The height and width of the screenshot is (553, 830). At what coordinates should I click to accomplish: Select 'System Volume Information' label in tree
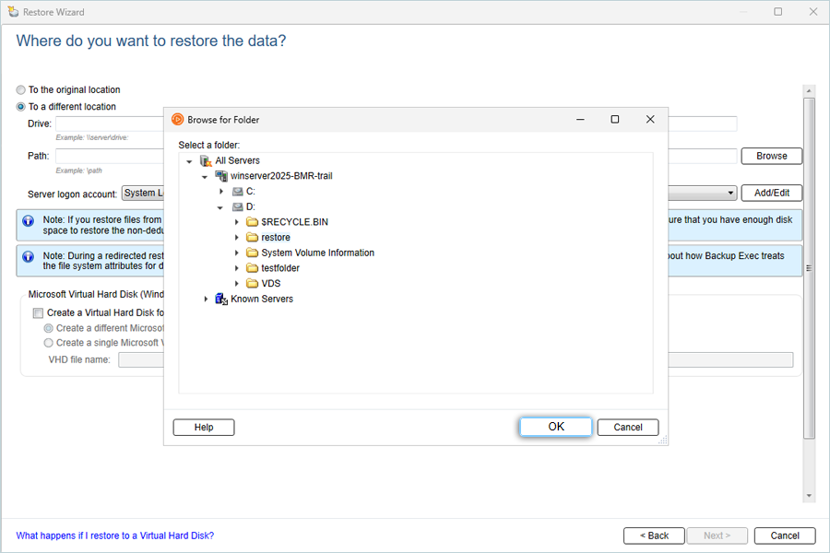(x=317, y=253)
